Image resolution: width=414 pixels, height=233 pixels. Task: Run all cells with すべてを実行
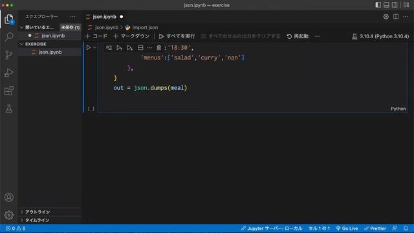[x=177, y=36]
